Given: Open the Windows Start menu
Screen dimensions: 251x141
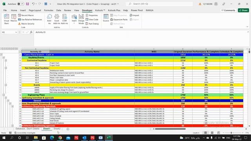Looking at the screenshot, I should 4,137.
